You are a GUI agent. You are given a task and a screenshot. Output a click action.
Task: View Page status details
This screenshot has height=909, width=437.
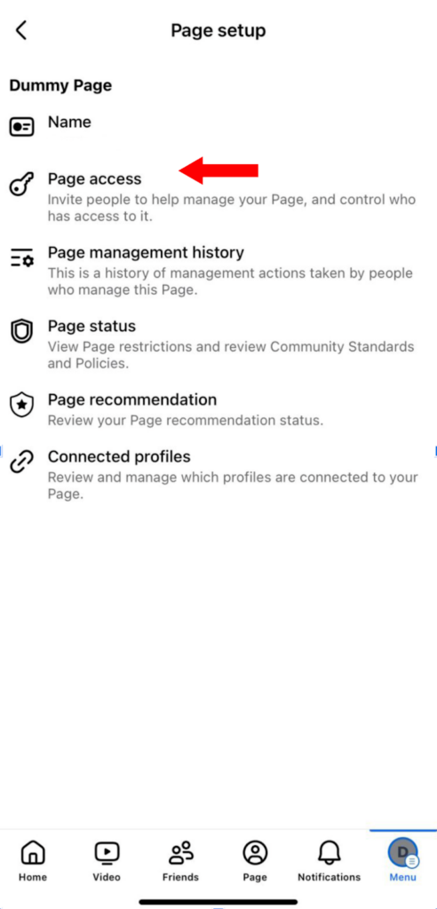[x=218, y=344]
